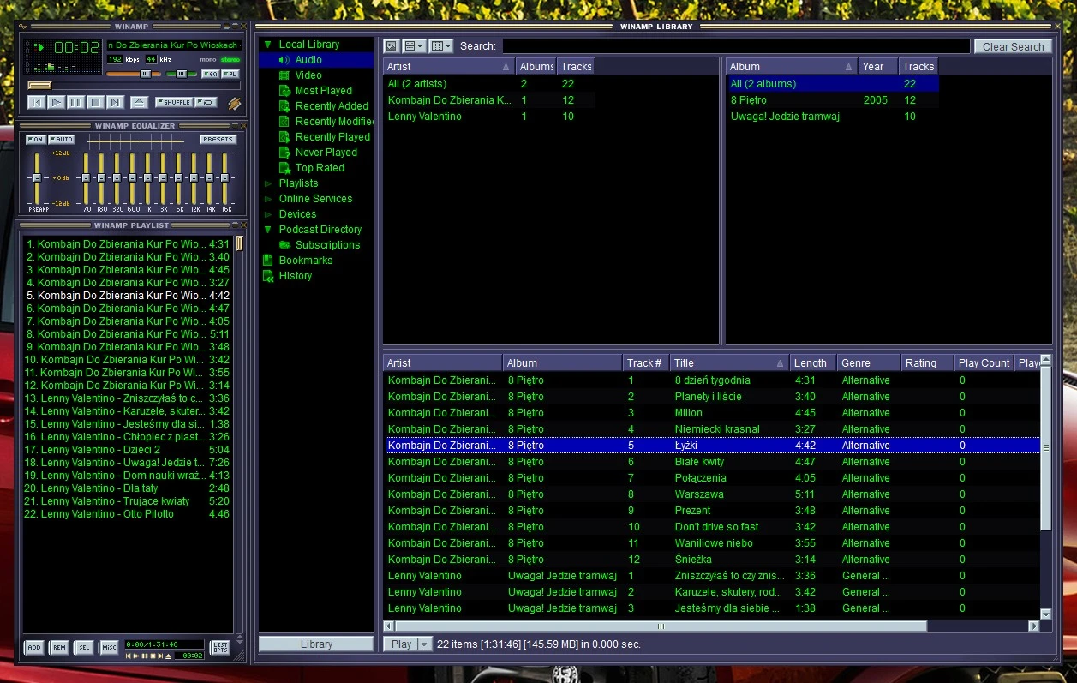Open the History view
This screenshot has height=683, width=1077.
[296, 275]
